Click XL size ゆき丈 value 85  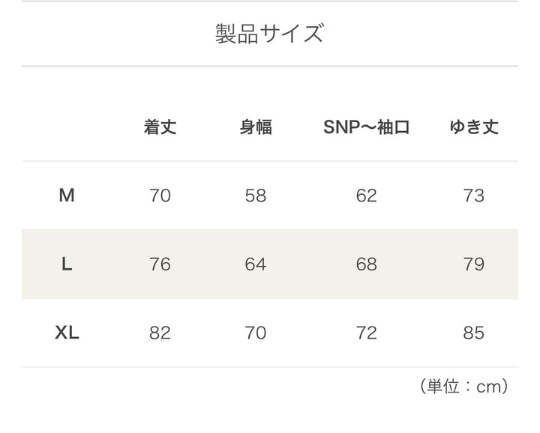click(474, 333)
